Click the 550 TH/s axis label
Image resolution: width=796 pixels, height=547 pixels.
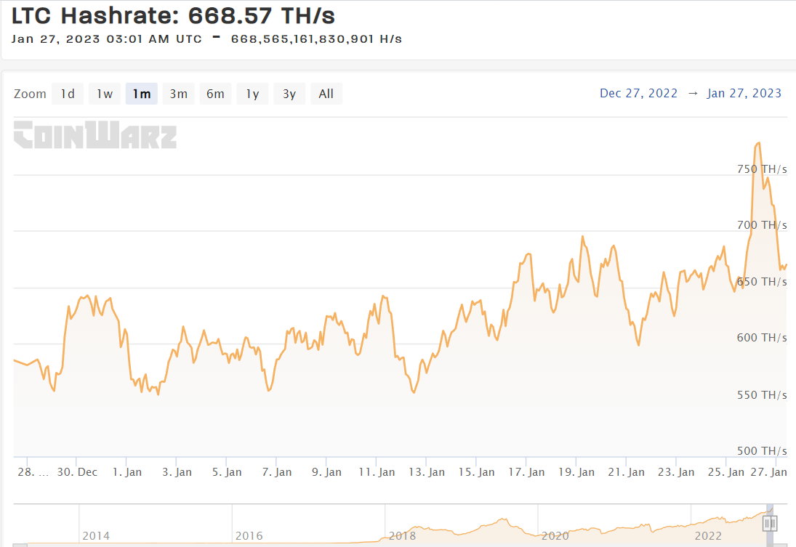[x=762, y=394]
